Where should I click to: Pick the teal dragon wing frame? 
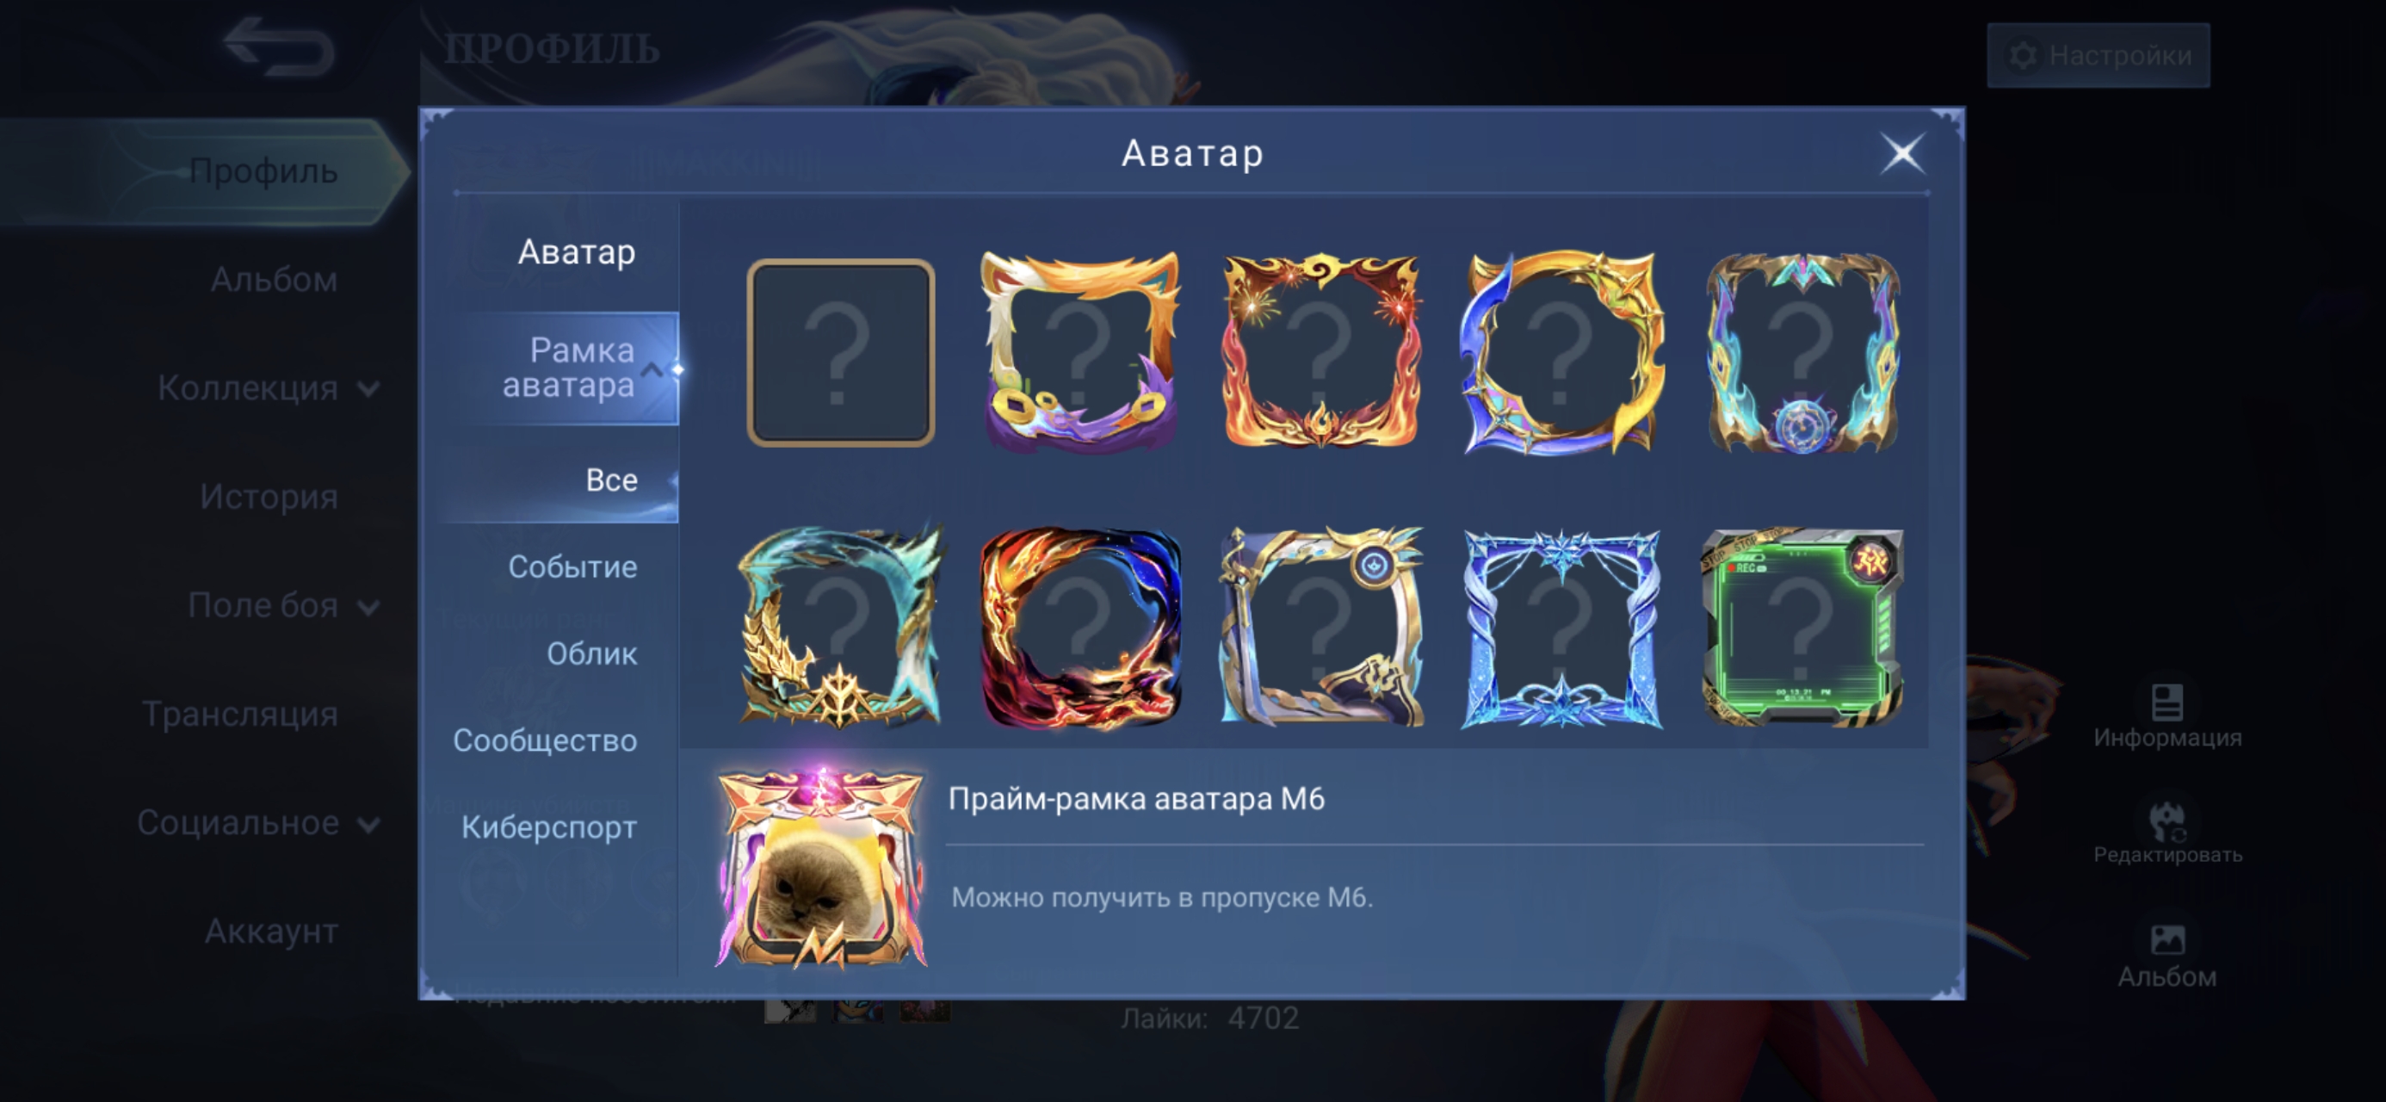[840, 627]
